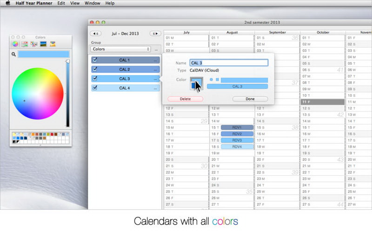Viewport: 372px width, 233px height.
Task: Expand CAL 1 ellipsis details button
Action: tap(155, 60)
